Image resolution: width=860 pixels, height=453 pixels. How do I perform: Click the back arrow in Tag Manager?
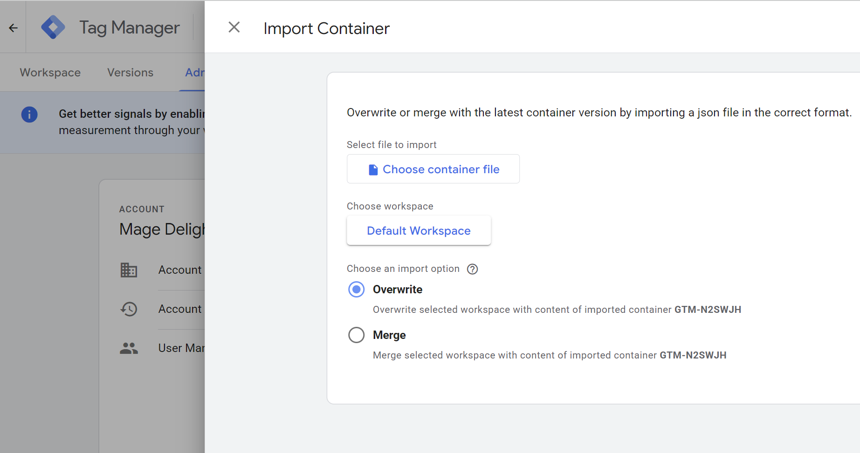13,28
